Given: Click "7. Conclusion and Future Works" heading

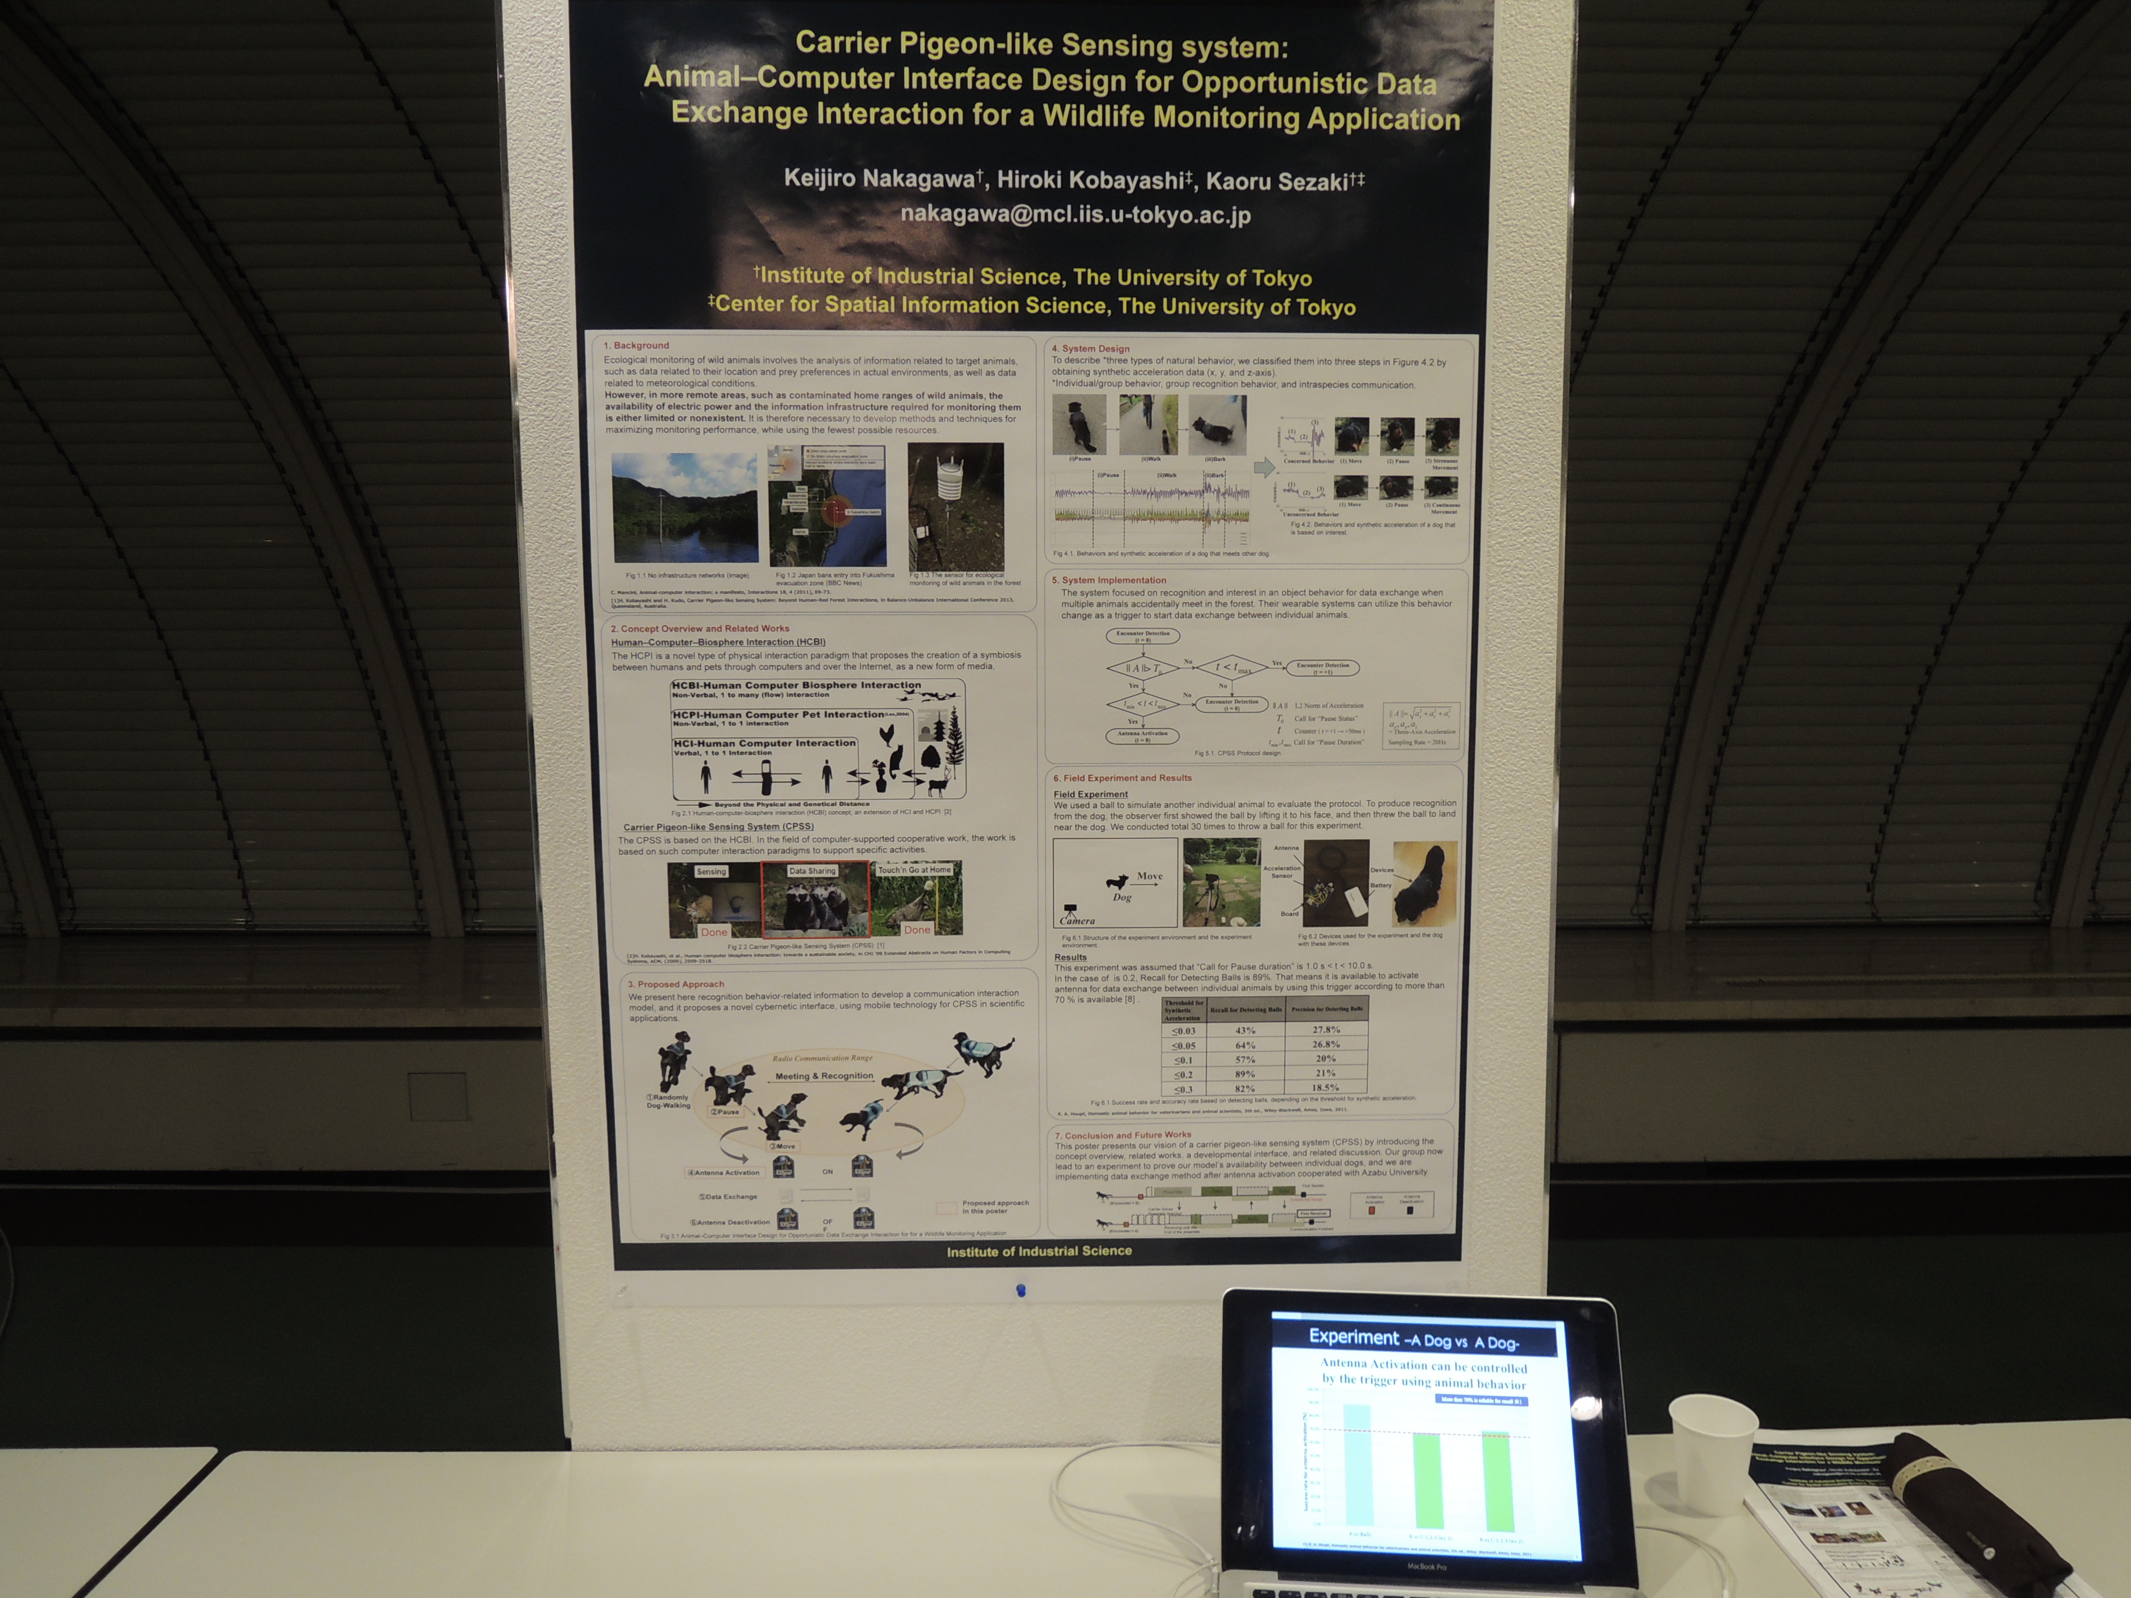Looking at the screenshot, I should pos(1123,1135).
